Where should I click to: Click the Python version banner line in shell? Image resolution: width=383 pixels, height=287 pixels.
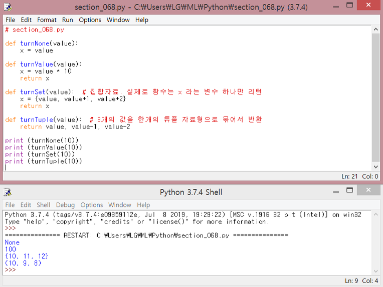(x=183, y=214)
